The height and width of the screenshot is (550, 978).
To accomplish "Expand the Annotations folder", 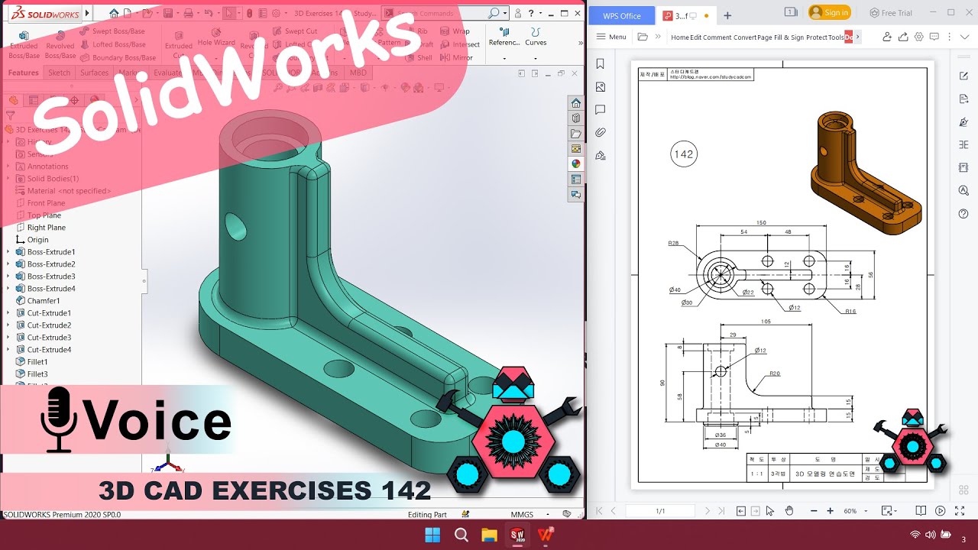I will (8, 167).
